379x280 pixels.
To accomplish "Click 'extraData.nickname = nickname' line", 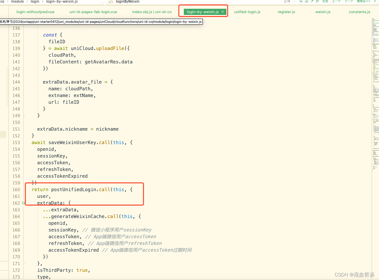I will (78, 129).
